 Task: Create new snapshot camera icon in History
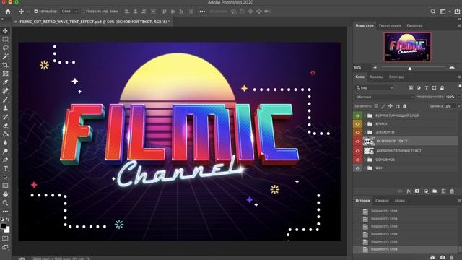pos(443,257)
